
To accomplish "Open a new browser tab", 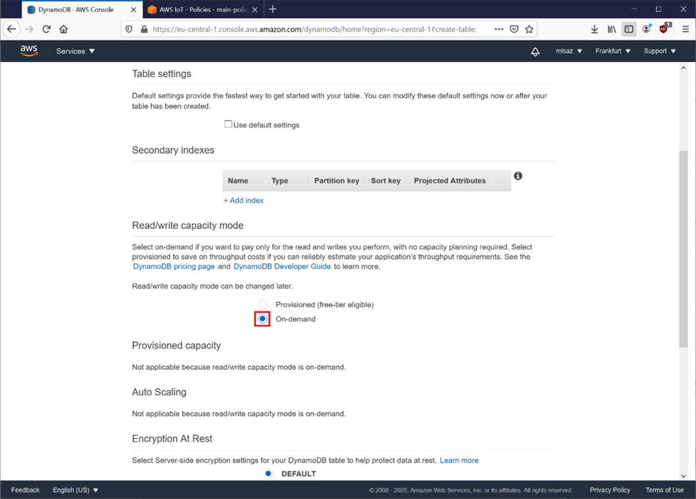I will (273, 9).
